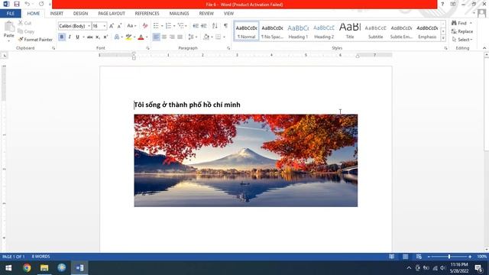Click the Save icon in quick access toolbar
This screenshot has height=275, width=489.
pos(17,4)
